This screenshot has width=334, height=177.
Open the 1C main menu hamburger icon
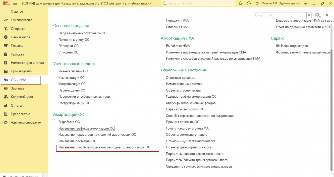(15, 3)
